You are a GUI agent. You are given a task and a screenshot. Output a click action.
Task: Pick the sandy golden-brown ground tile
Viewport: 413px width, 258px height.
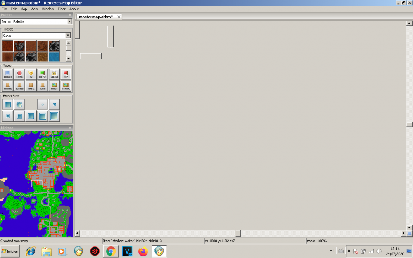tap(43, 57)
